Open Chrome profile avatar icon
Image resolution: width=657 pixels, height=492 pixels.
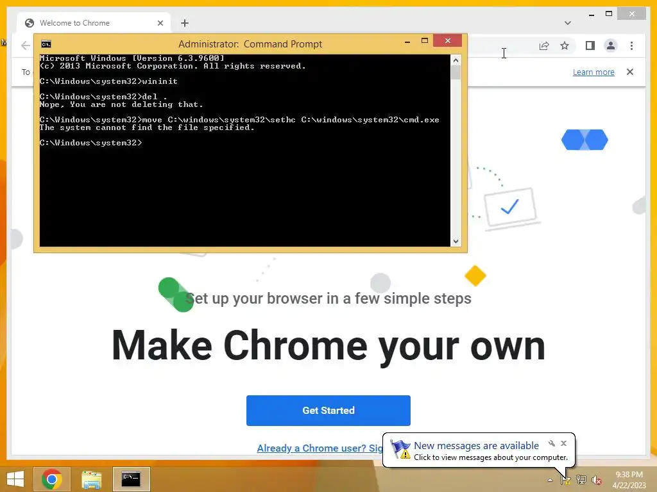pyautogui.click(x=611, y=45)
